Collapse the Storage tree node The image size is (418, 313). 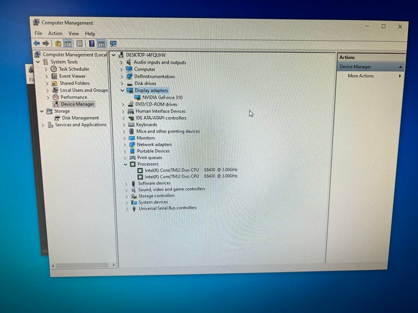(x=41, y=111)
